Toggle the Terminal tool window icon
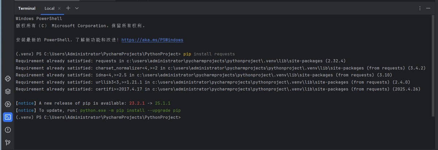438x150 pixels. point(8,117)
